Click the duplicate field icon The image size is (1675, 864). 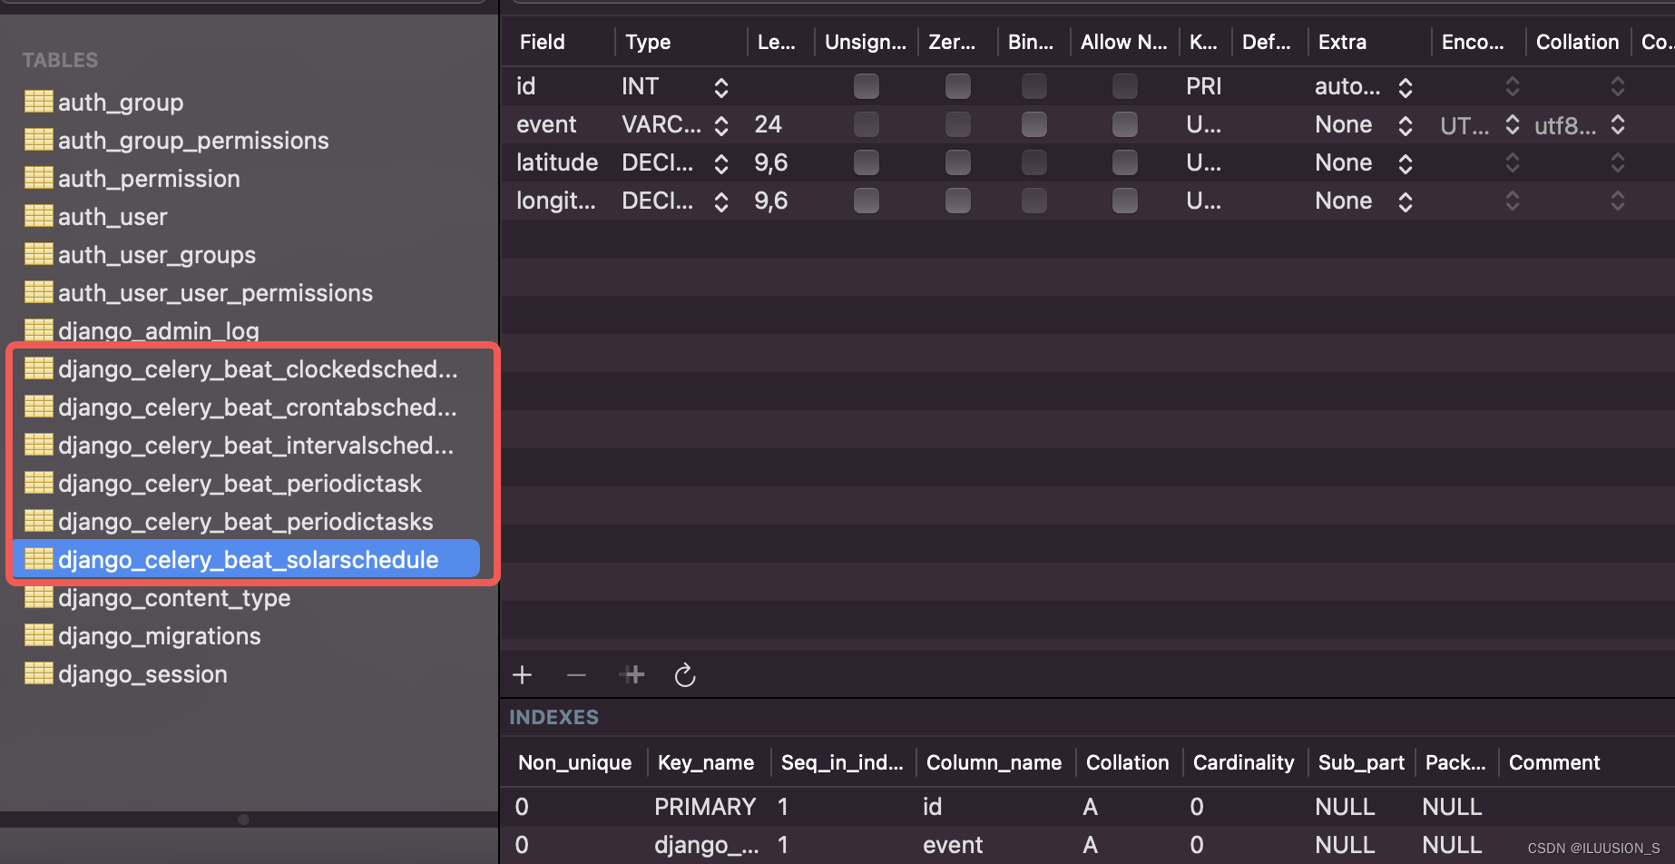633,675
